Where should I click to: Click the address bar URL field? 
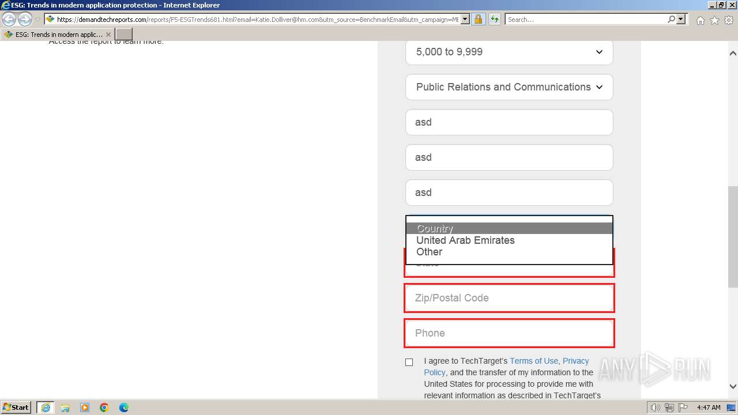[x=257, y=19]
